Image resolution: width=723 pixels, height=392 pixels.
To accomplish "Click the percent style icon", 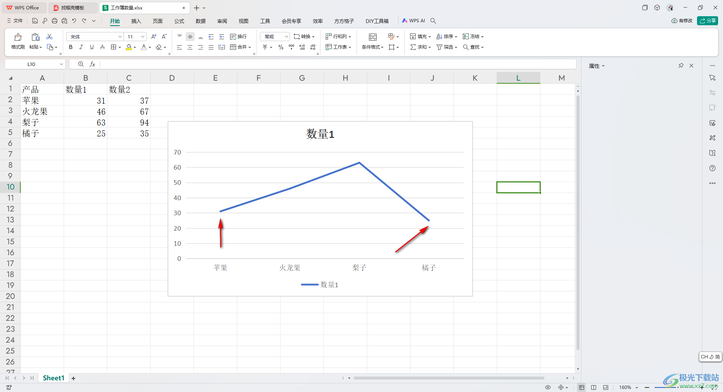I will pyautogui.click(x=281, y=47).
